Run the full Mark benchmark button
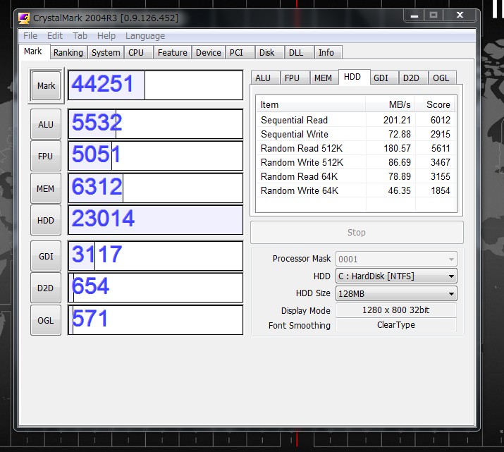 click(46, 86)
